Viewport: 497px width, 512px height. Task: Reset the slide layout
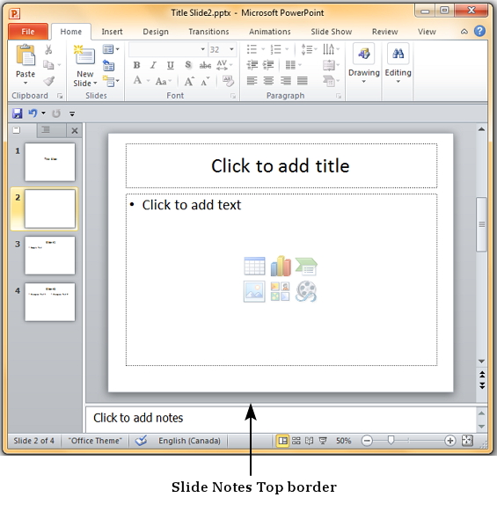coord(108,65)
